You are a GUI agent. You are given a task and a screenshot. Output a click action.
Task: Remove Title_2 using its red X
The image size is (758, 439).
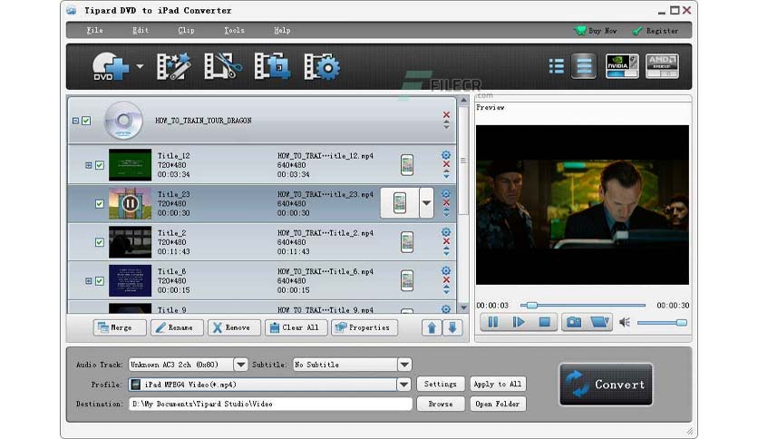(x=446, y=241)
